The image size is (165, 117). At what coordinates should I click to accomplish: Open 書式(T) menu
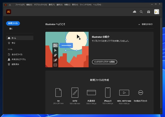pos(52,5)
